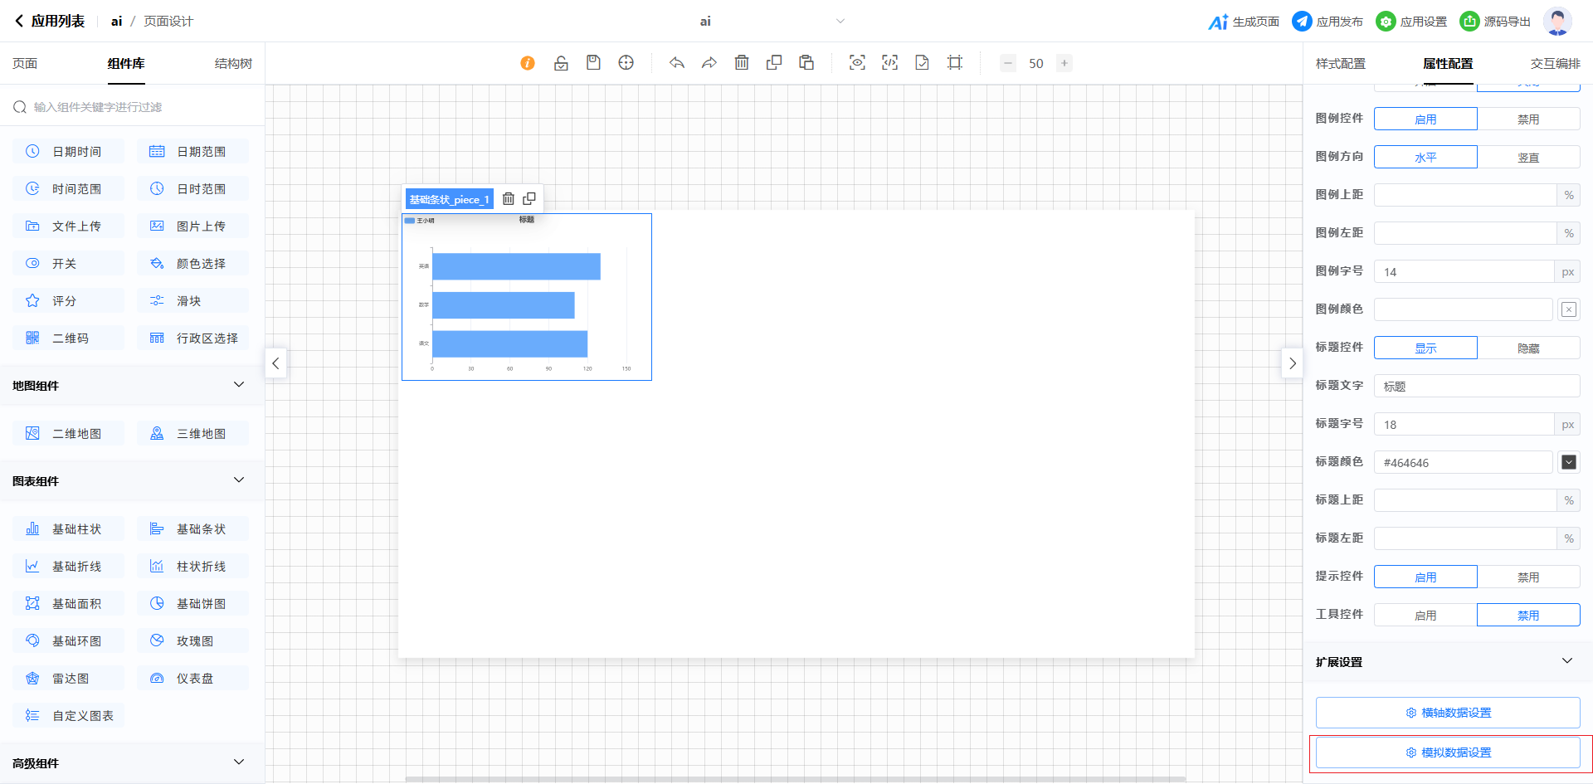Viewport: 1593px width, 784px height.
Task: Hide the title via 隐藏 option
Action: [x=1528, y=348]
